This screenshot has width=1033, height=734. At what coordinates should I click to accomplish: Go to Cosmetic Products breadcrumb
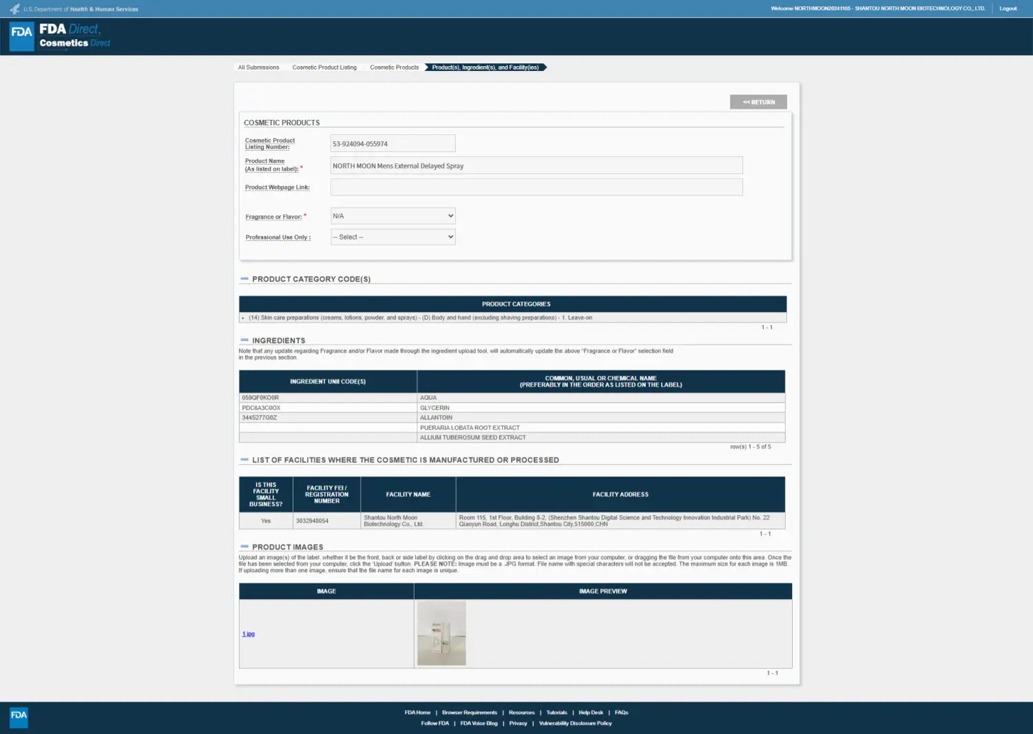point(394,67)
